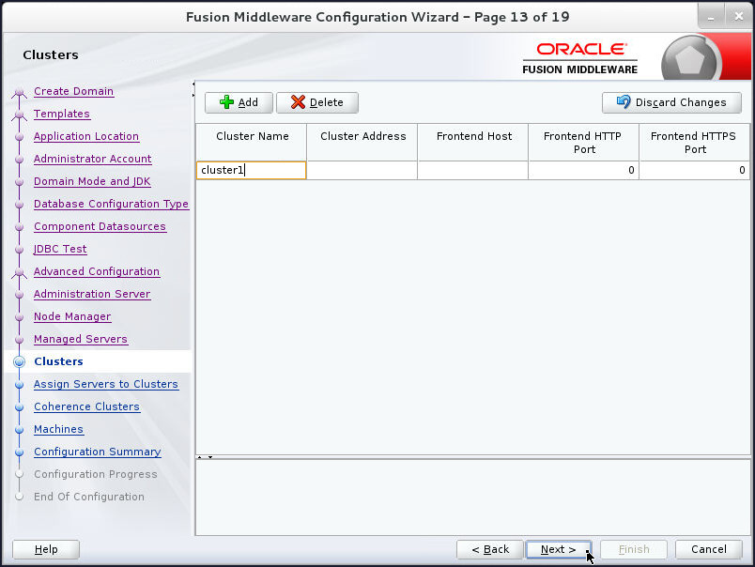Click the Help button

coord(46,549)
